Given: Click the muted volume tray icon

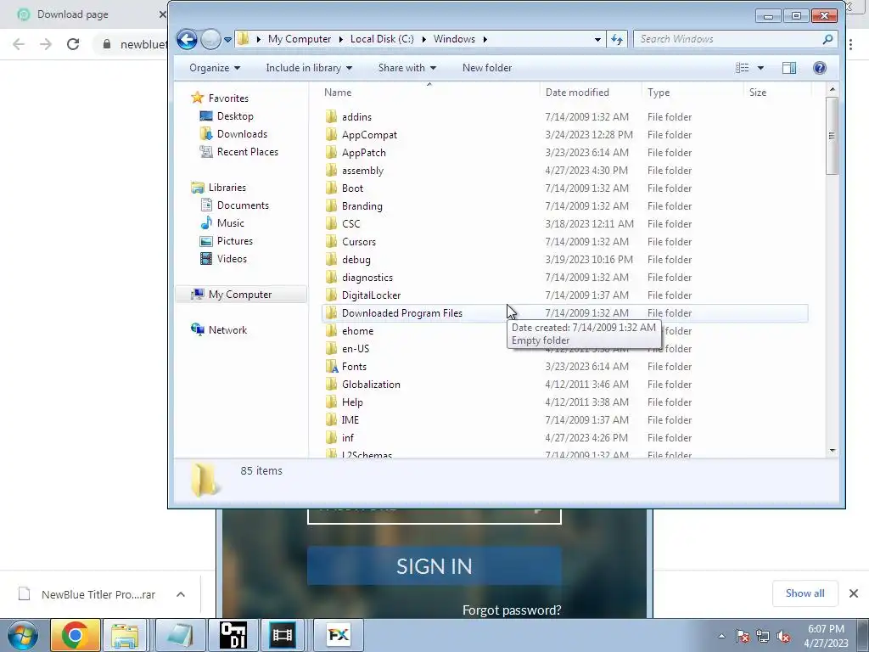Looking at the screenshot, I should click(x=783, y=637).
